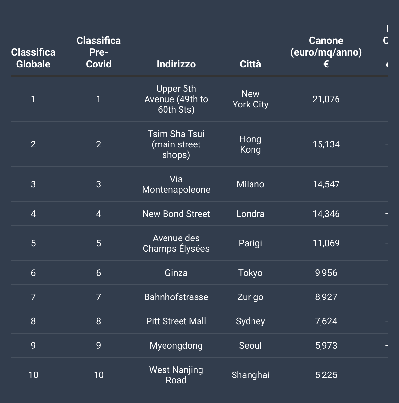Select the Bahnhofstrasse address cell
This screenshot has width=399, height=403.
[x=176, y=297]
